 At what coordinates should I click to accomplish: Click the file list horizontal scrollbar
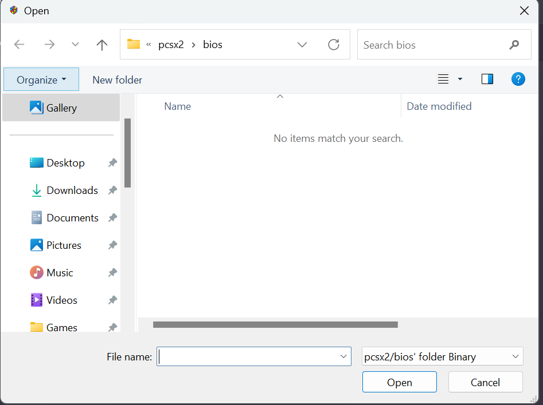(275, 324)
